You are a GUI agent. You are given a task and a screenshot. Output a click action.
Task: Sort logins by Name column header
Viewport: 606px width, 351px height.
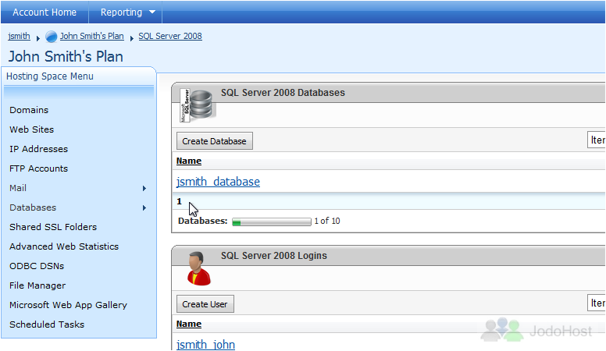click(189, 324)
